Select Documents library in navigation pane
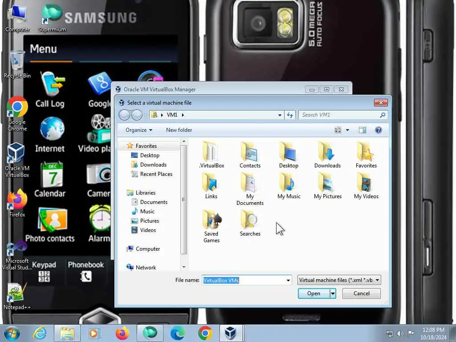This screenshot has width=456, height=342. coord(154,202)
